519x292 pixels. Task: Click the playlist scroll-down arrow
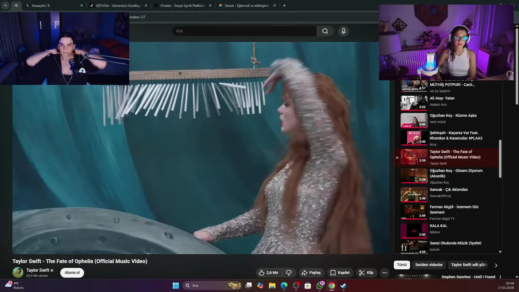click(500, 252)
